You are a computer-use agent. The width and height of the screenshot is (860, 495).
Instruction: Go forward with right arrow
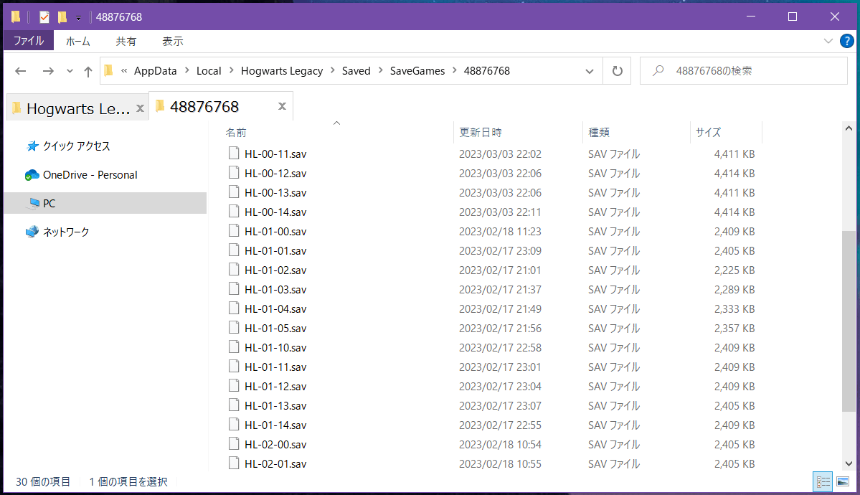tap(48, 71)
